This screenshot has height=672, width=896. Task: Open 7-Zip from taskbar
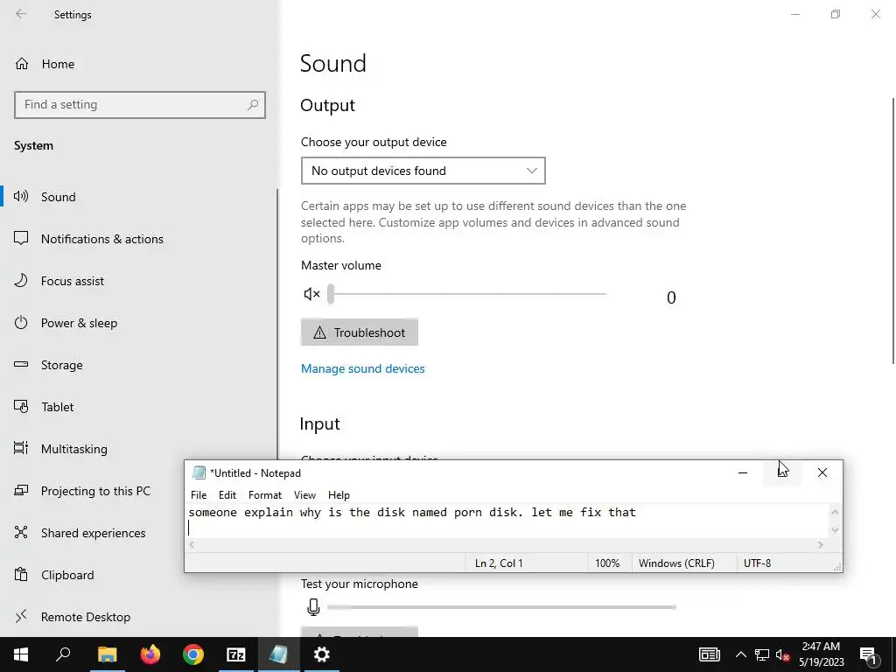236,654
